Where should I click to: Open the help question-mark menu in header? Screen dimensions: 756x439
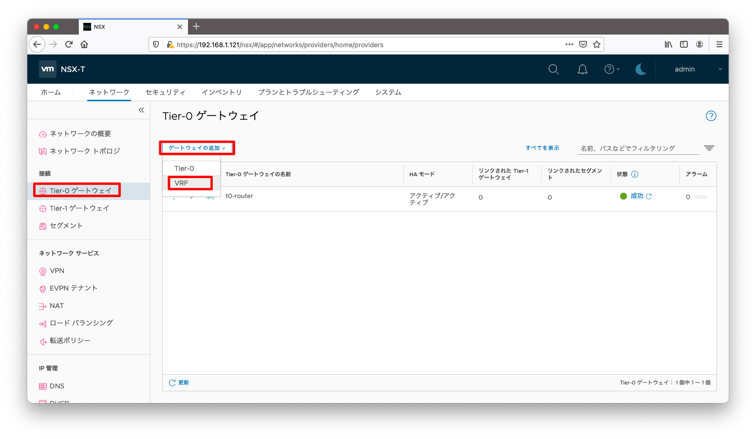click(x=612, y=69)
